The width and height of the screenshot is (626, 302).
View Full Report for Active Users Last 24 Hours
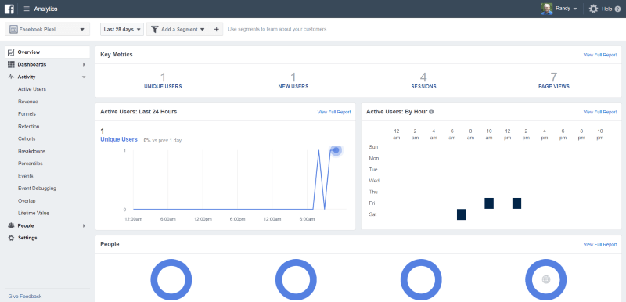(x=334, y=112)
